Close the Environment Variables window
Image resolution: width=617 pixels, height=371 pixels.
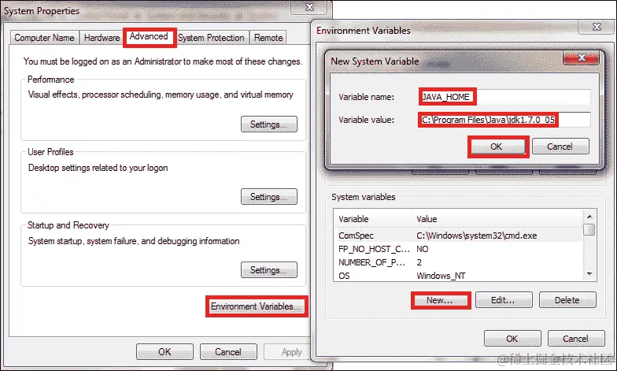coord(597,27)
